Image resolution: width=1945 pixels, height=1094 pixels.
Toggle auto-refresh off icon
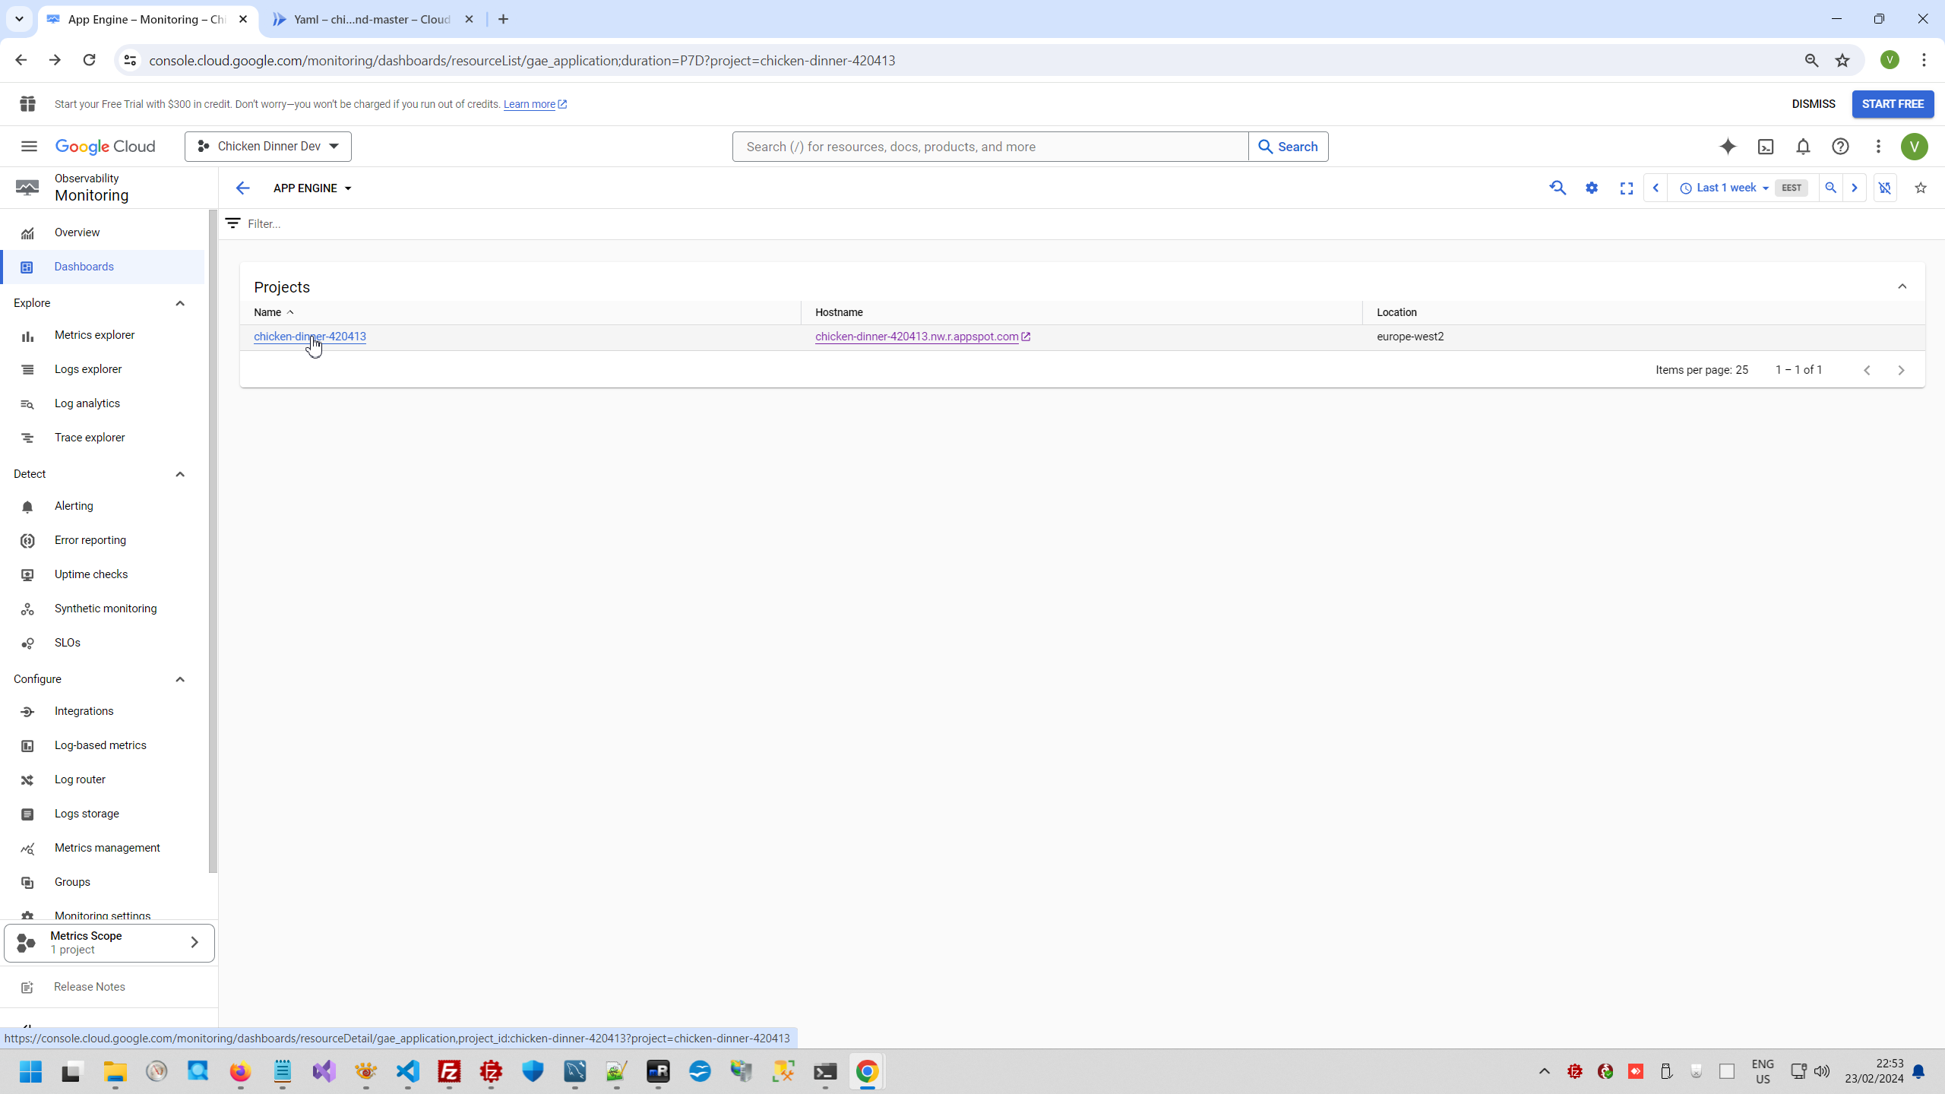1885,188
